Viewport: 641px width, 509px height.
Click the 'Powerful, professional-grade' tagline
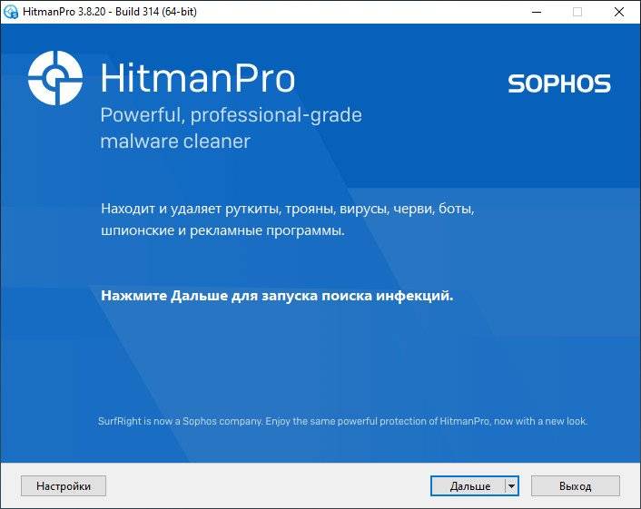tap(231, 115)
